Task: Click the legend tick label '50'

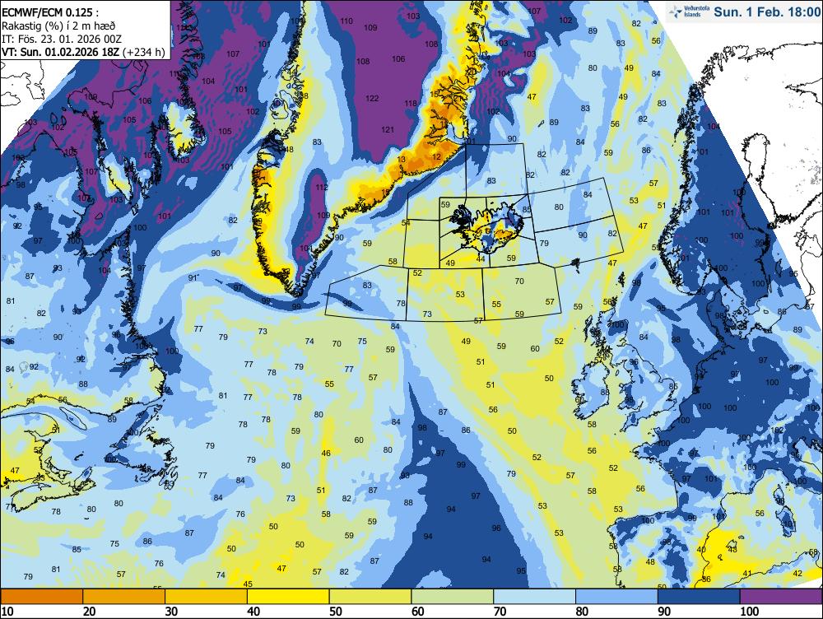Action: pos(336,612)
